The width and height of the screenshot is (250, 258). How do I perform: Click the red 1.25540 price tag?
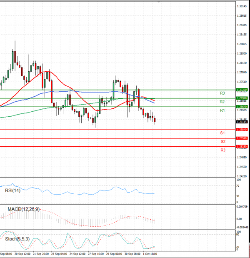[x=242, y=138]
